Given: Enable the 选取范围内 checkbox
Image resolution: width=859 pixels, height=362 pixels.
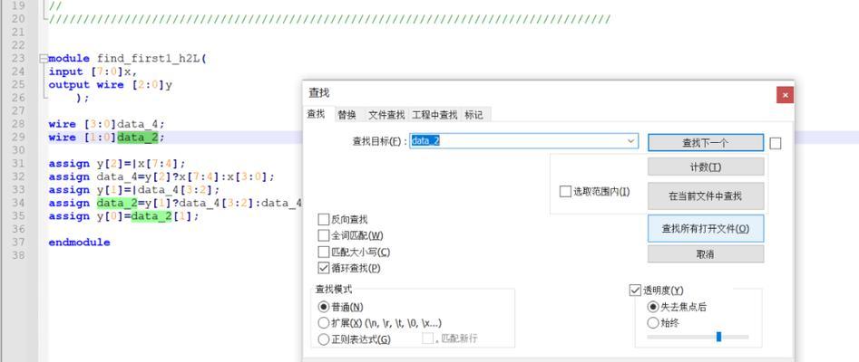Looking at the screenshot, I should click(565, 192).
